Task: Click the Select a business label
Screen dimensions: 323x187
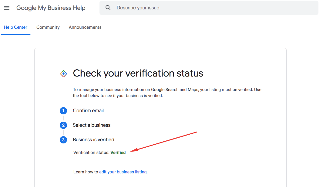Action: (x=92, y=125)
